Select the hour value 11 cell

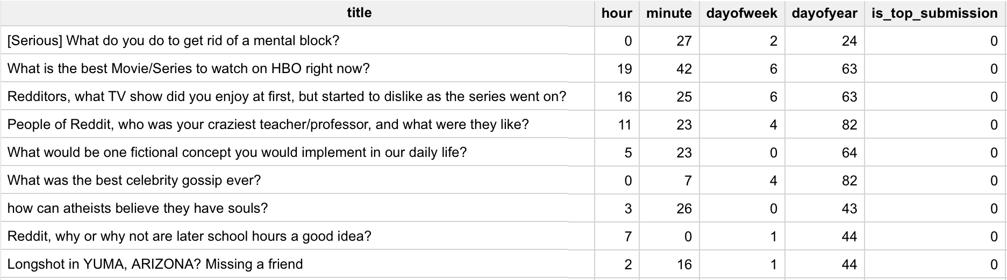pyautogui.click(x=624, y=125)
